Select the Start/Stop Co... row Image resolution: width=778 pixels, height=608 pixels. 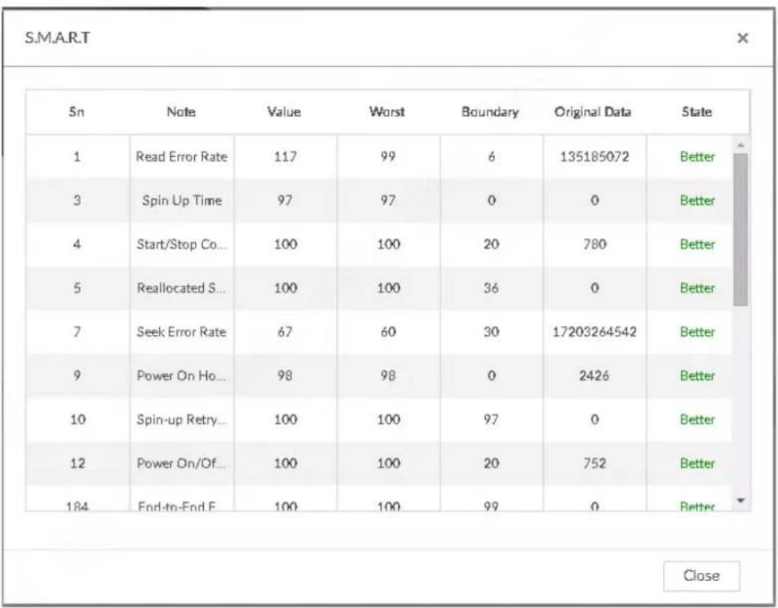379,244
